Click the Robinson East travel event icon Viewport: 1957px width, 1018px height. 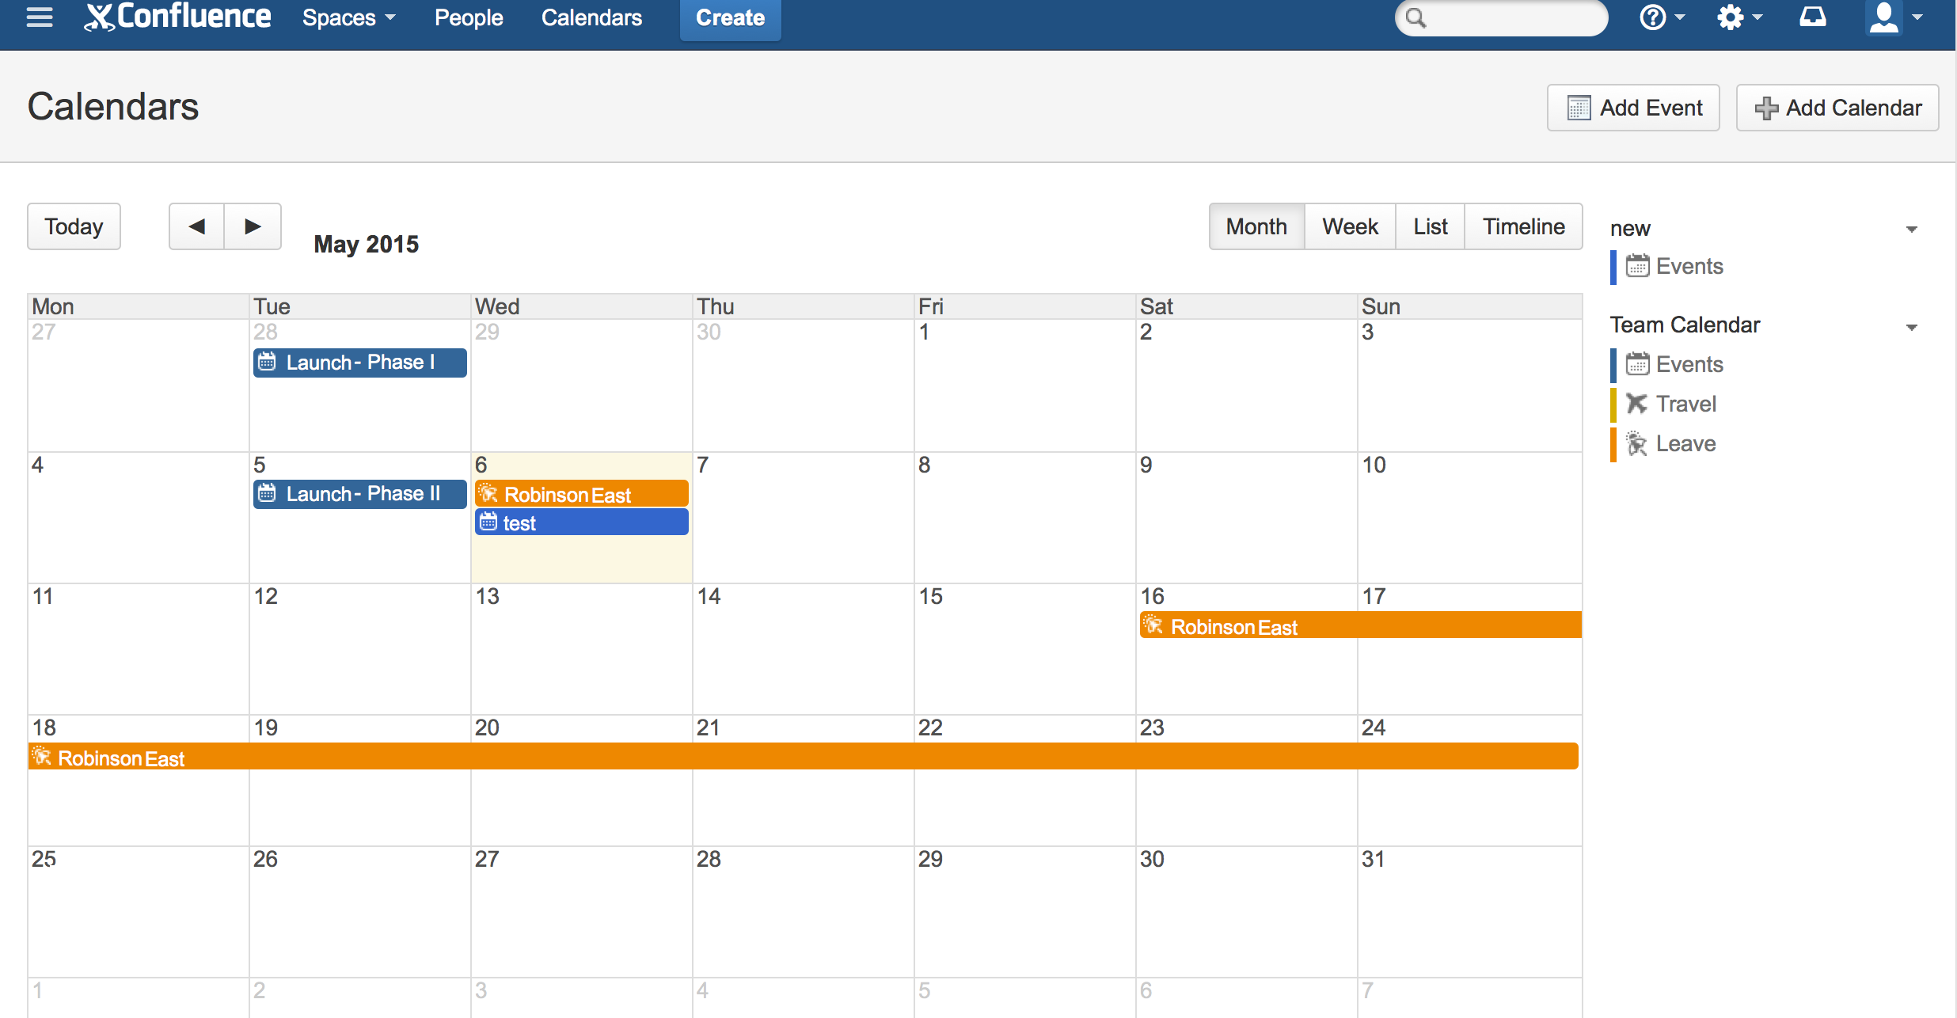pyautogui.click(x=489, y=494)
